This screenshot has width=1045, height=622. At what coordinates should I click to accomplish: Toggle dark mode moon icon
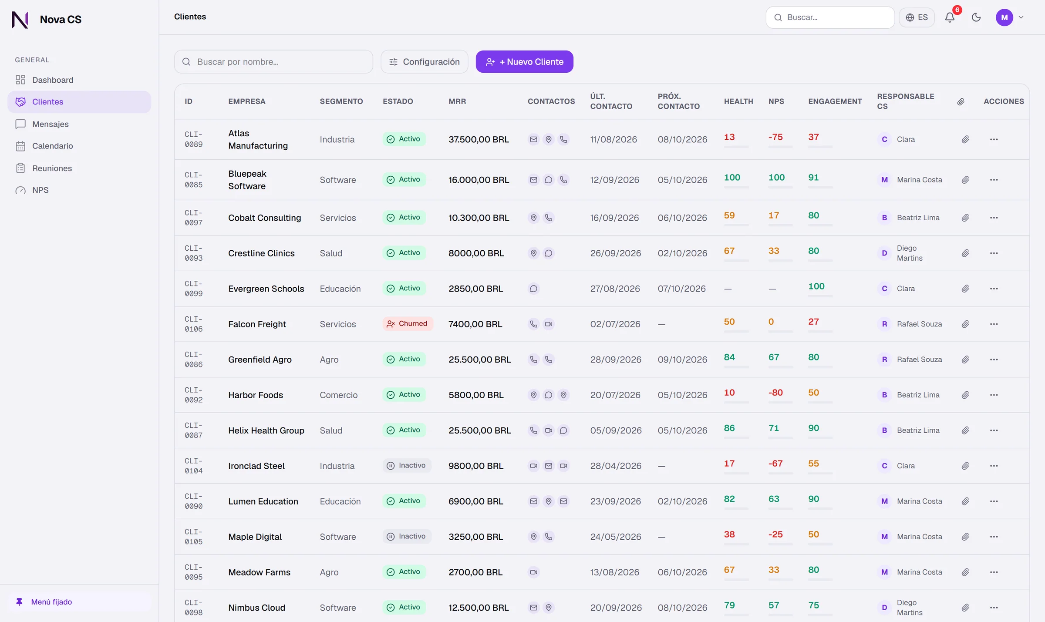[x=976, y=17]
